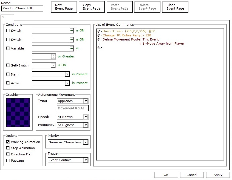Screen dimensions: 232x180
Task: Click the Delete Event Page button
Action: 147,7
